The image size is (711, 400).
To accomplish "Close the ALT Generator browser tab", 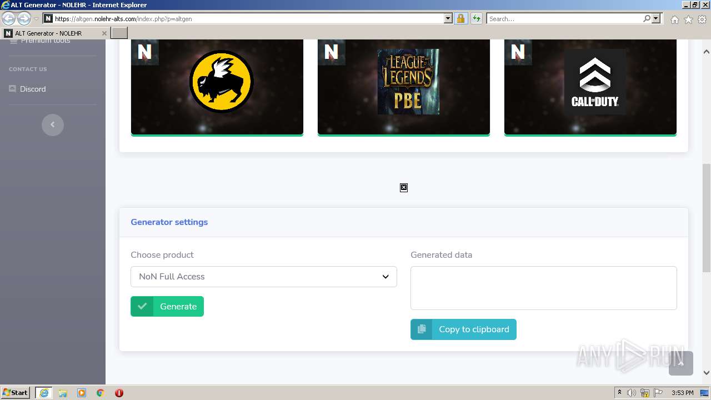I will (x=104, y=33).
